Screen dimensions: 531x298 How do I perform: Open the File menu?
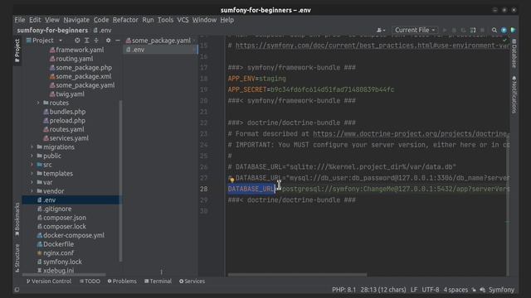20,20
